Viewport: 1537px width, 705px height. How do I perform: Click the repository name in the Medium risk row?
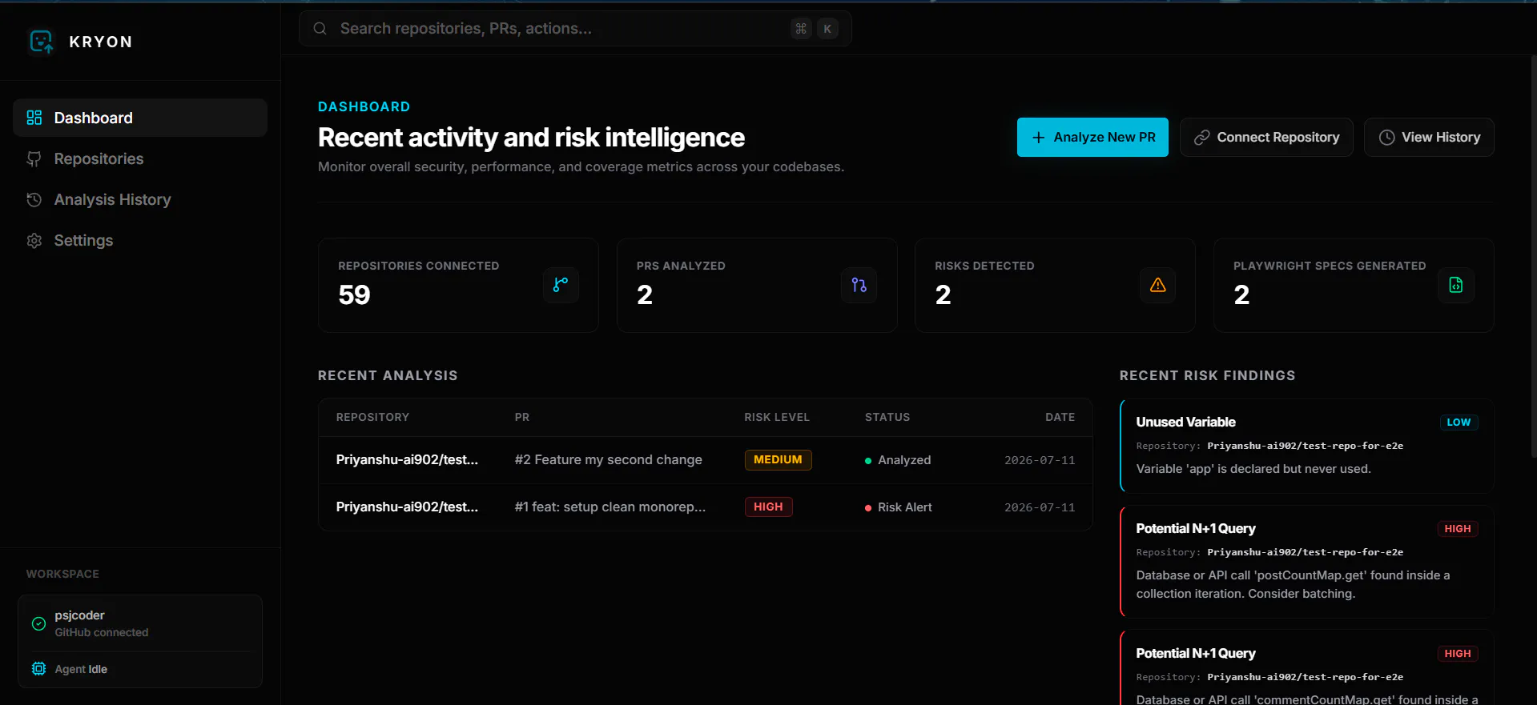point(407,460)
